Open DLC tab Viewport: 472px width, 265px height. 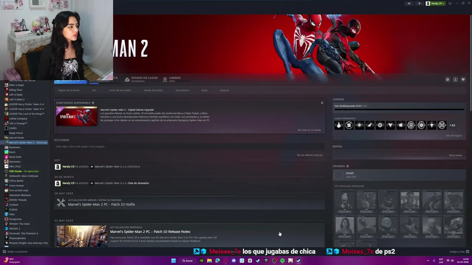point(94,90)
